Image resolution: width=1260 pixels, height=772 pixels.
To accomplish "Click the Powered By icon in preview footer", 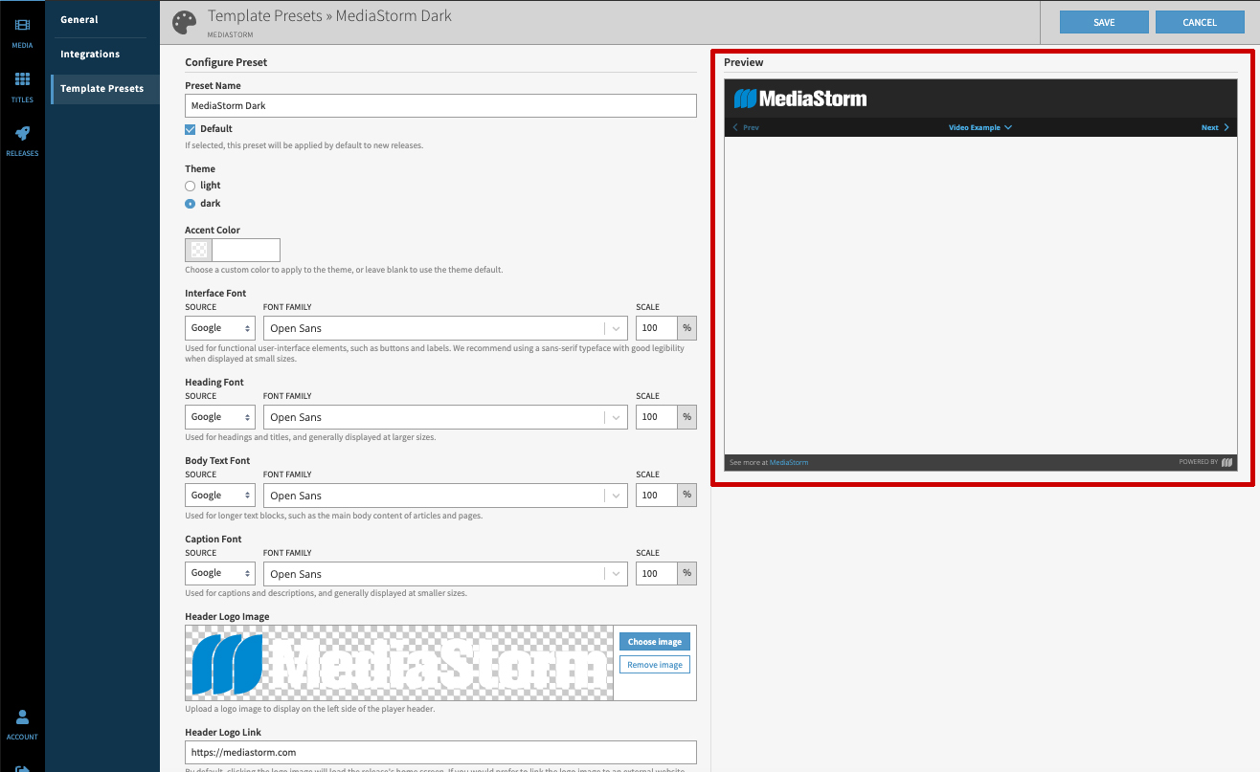I will 1227,462.
